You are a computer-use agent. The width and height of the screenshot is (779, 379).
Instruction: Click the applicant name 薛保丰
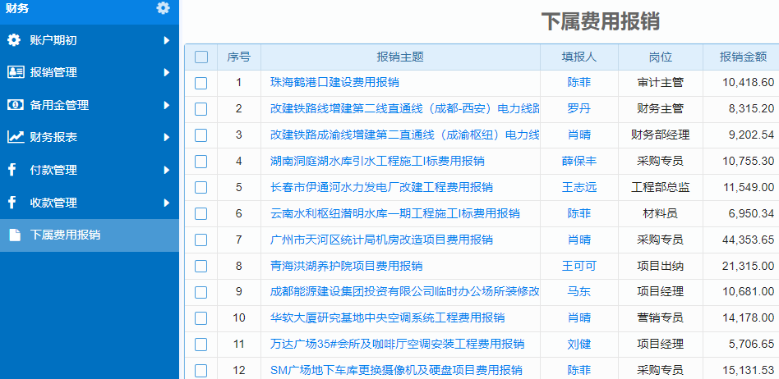578,161
